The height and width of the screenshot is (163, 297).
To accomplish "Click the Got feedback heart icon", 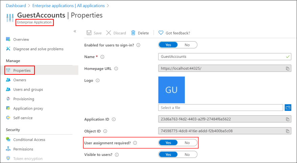I will pos(161,33).
